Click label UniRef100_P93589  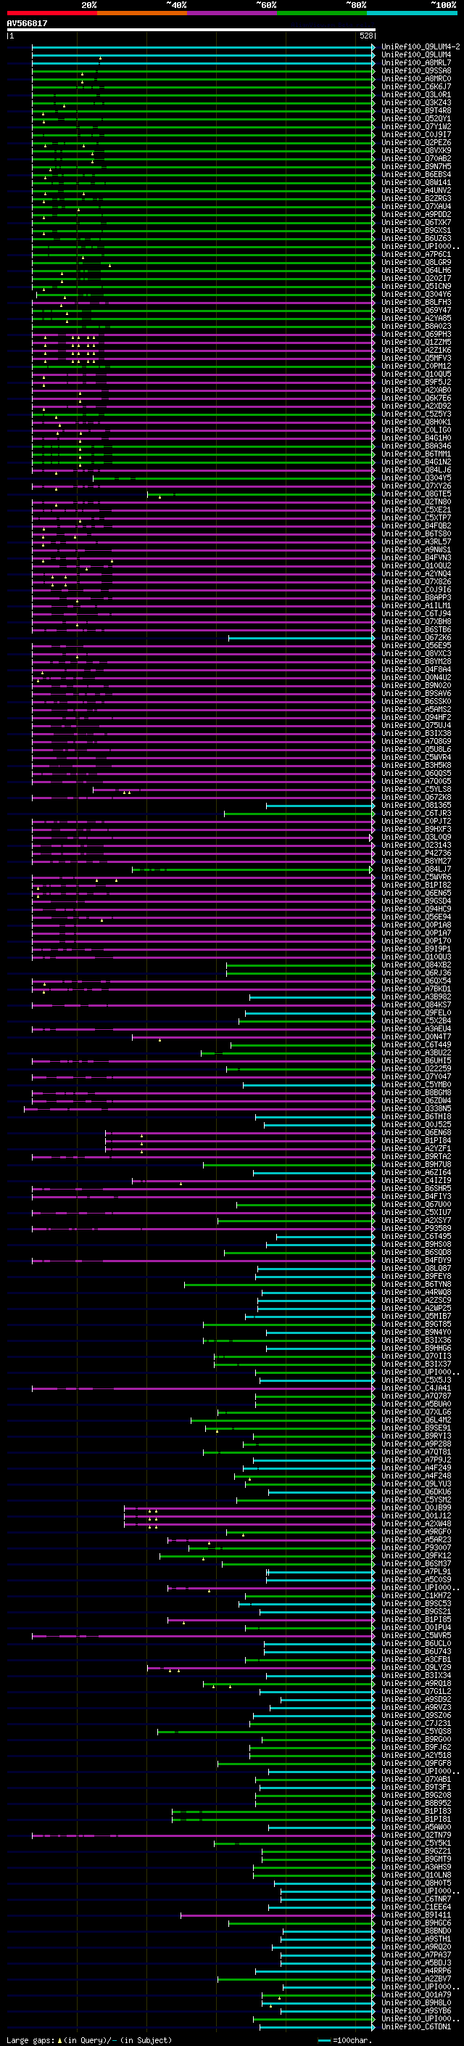tap(415, 1229)
